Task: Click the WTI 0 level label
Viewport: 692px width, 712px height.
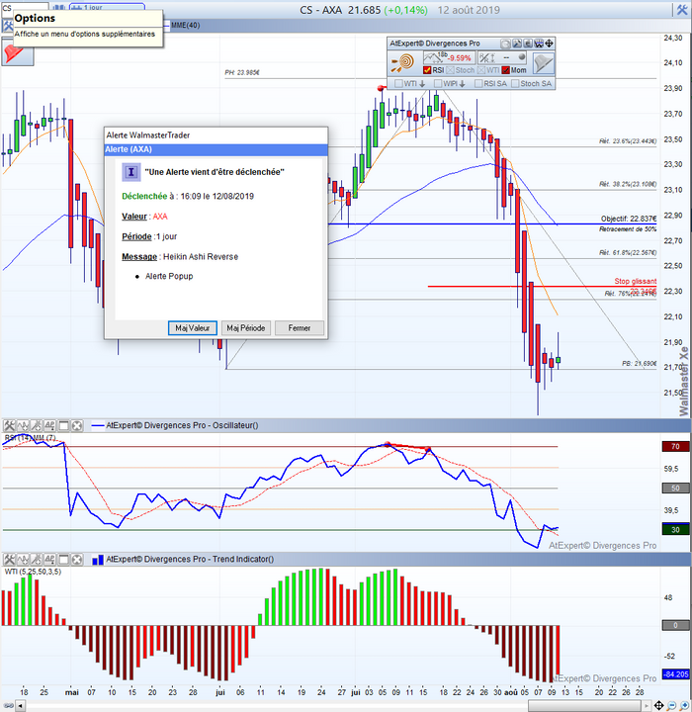Action: [675, 625]
